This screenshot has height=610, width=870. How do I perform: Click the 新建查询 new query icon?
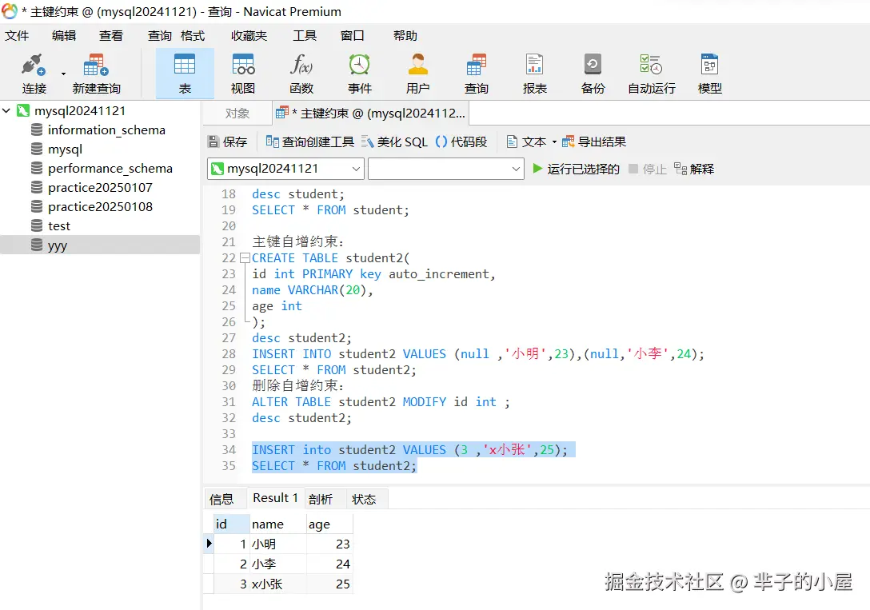[96, 74]
